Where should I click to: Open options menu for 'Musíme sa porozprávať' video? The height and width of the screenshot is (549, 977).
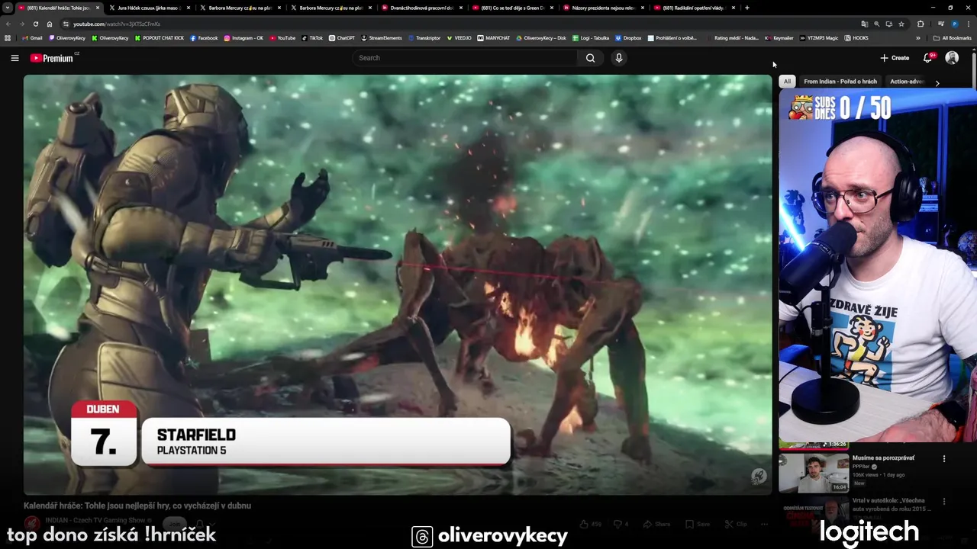[944, 459]
